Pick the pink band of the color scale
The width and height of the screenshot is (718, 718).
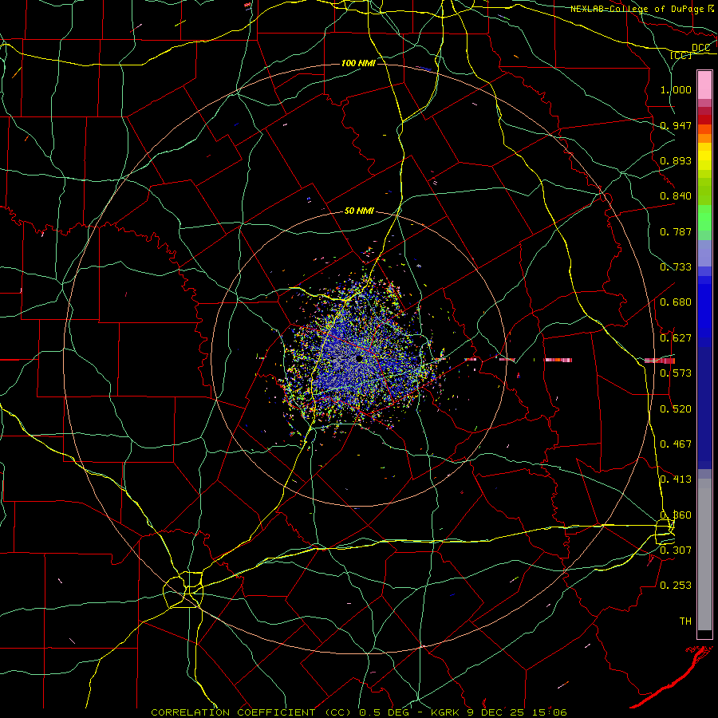tap(704, 85)
